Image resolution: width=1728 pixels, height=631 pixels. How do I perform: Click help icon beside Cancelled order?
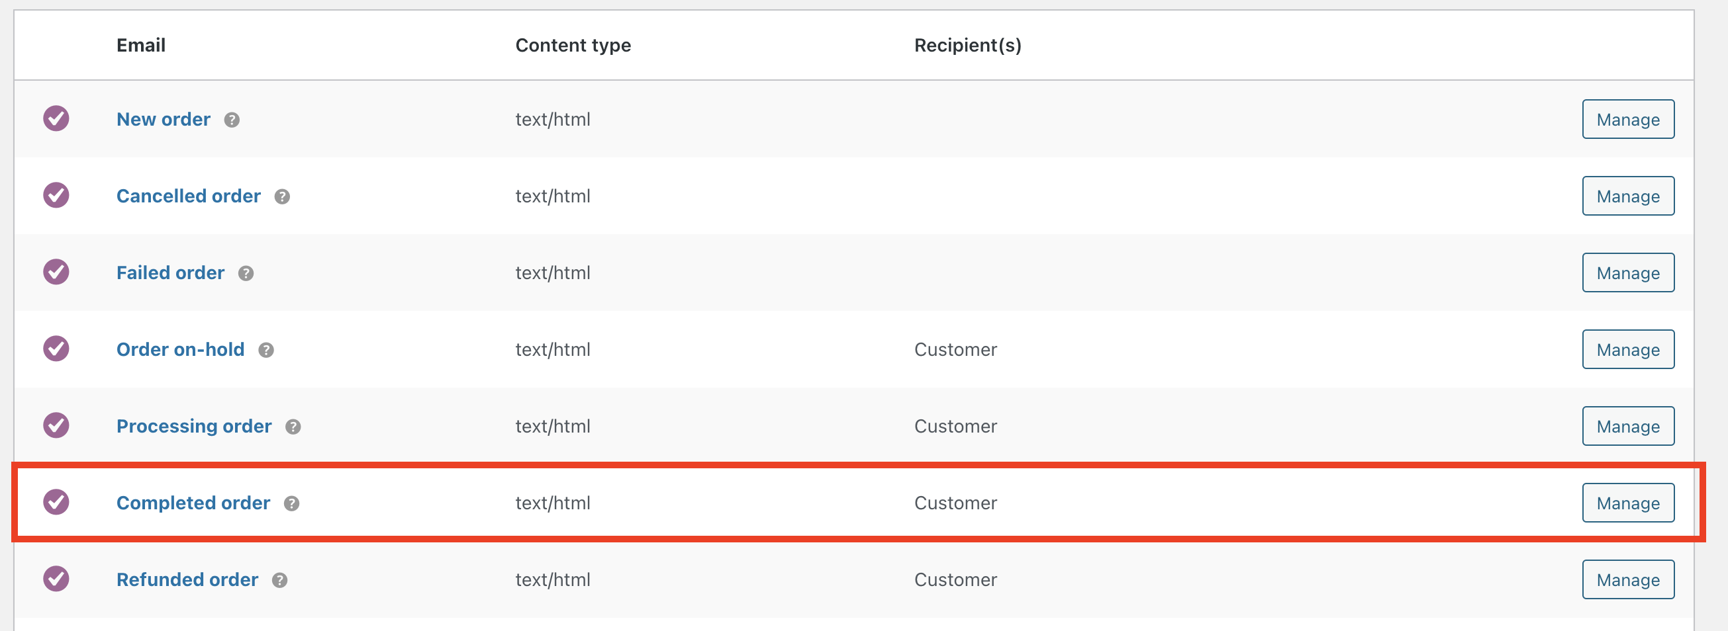pos(282,196)
